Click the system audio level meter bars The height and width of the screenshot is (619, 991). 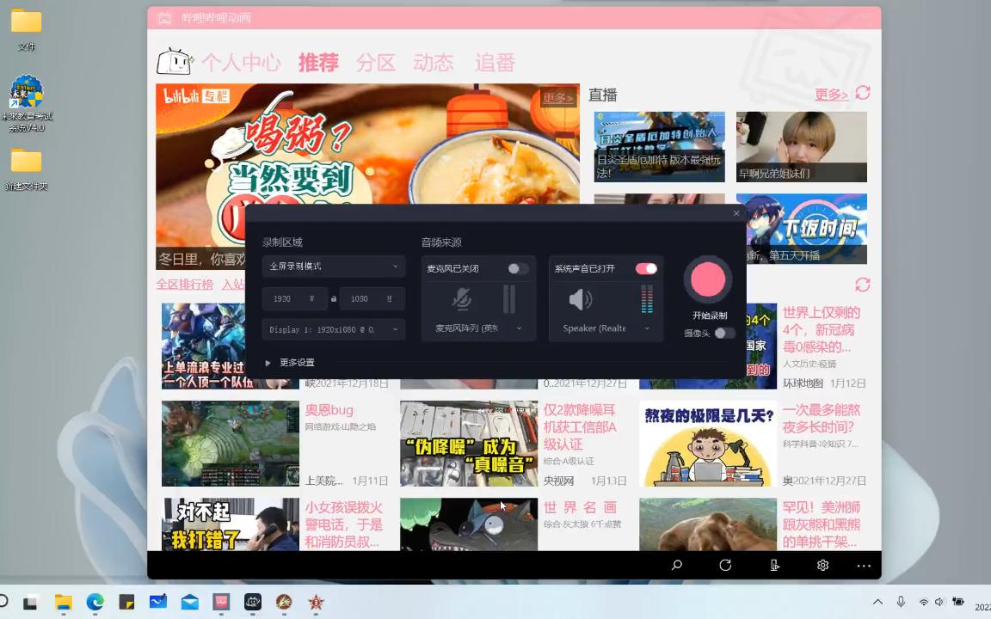point(647,301)
